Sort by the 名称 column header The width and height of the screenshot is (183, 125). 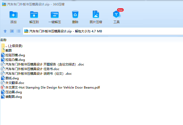point(3,40)
